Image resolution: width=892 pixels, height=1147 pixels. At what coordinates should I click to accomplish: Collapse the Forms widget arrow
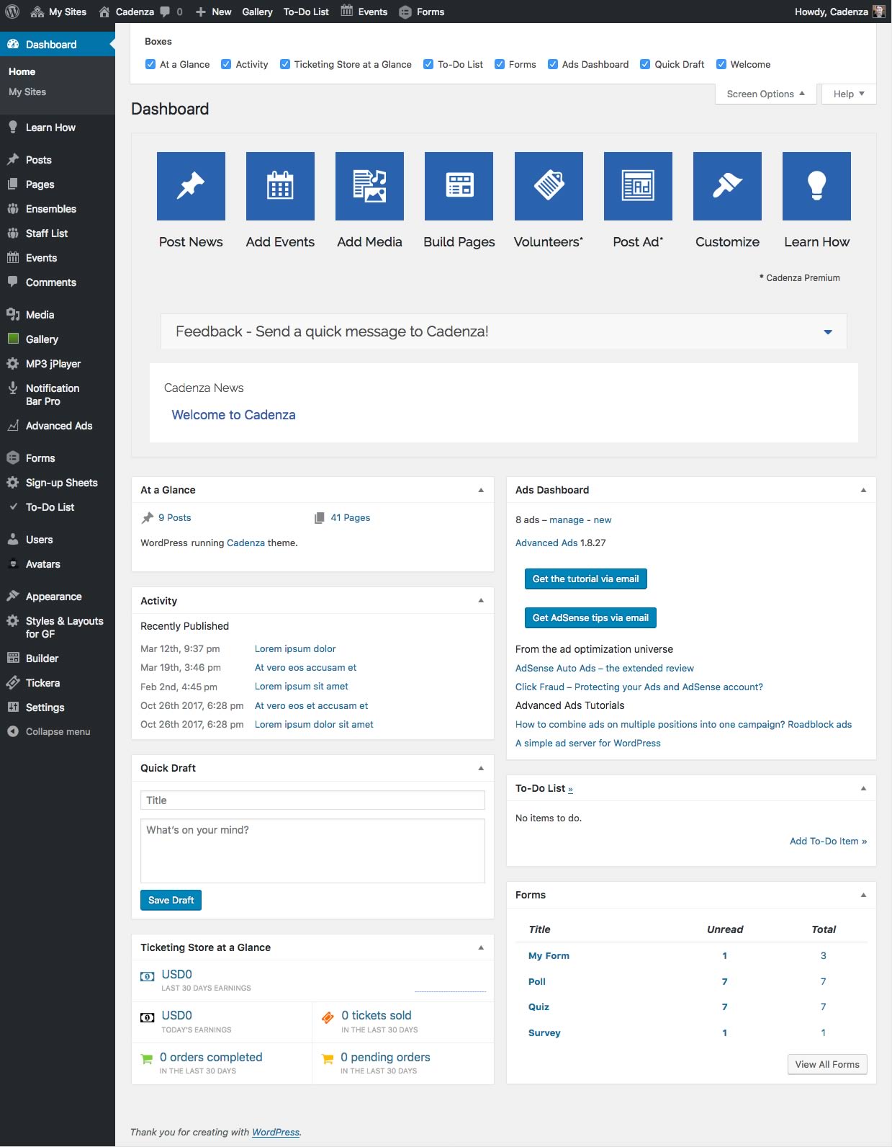click(x=863, y=895)
